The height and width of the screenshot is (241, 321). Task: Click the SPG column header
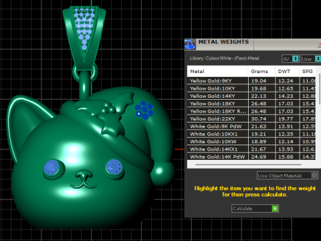pos(308,72)
